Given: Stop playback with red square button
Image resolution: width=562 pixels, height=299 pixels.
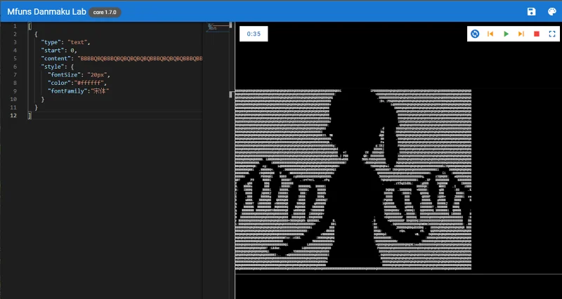Looking at the screenshot, I should pos(537,34).
